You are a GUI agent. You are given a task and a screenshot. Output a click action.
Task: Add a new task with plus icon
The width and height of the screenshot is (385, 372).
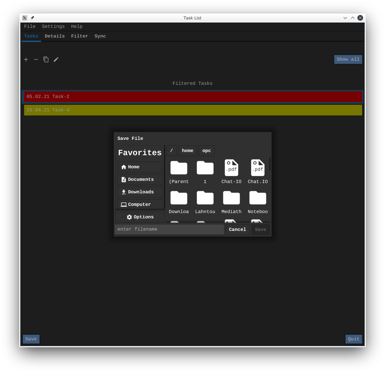tap(26, 59)
